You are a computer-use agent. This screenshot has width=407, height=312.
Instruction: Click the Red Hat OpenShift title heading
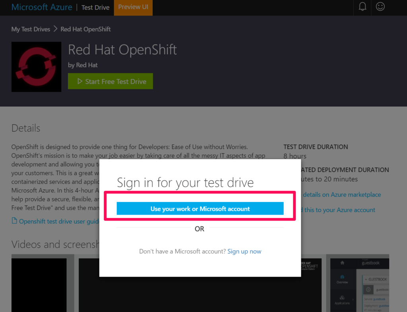click(122, 50)
